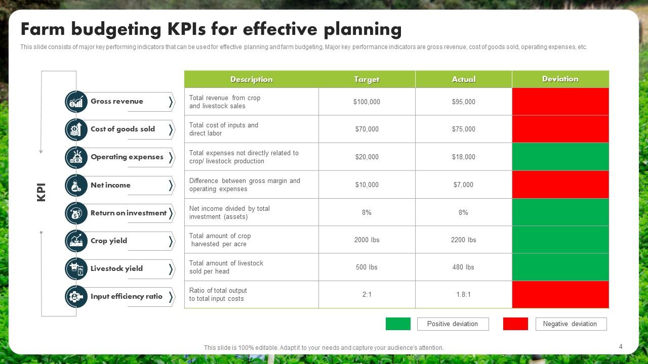Click the $95,000 actual value cell
The height and width of the screenshot is (364, 648).
point(463,102)
